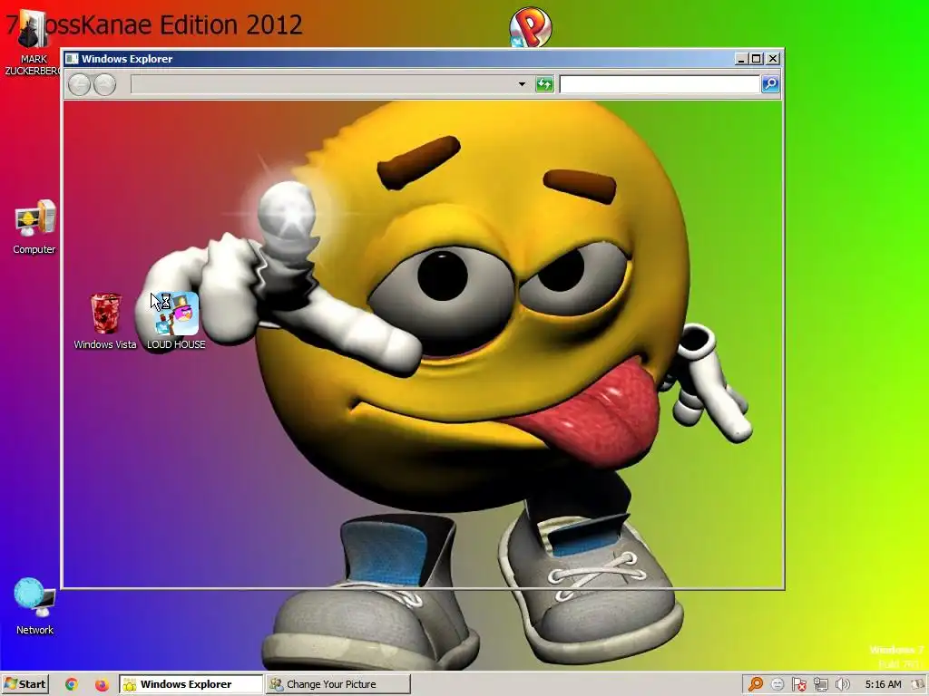
Task: Click the Back arrow in Windows Explorer
Action: pos(79,84)
